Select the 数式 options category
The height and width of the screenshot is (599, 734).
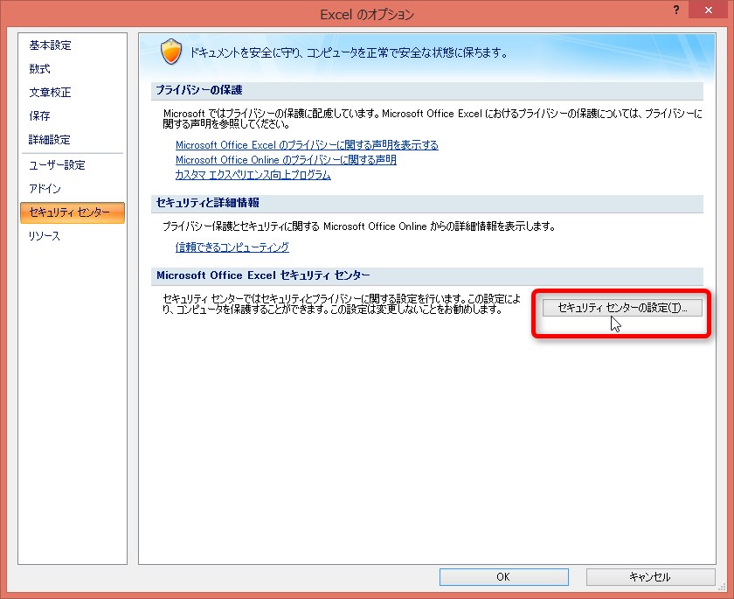pyautogui.click(x=40, y=69)
